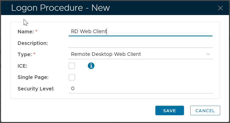Click the red asterisk beside Type
Viewport: 230px width, 123px height.
tap(34, 54)
